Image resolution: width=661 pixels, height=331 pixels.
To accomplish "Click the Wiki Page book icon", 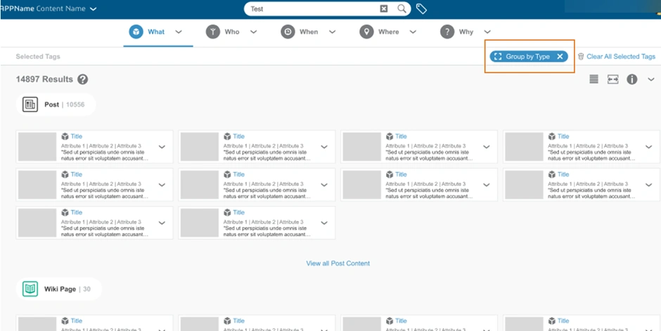I will tap(30, 289).
